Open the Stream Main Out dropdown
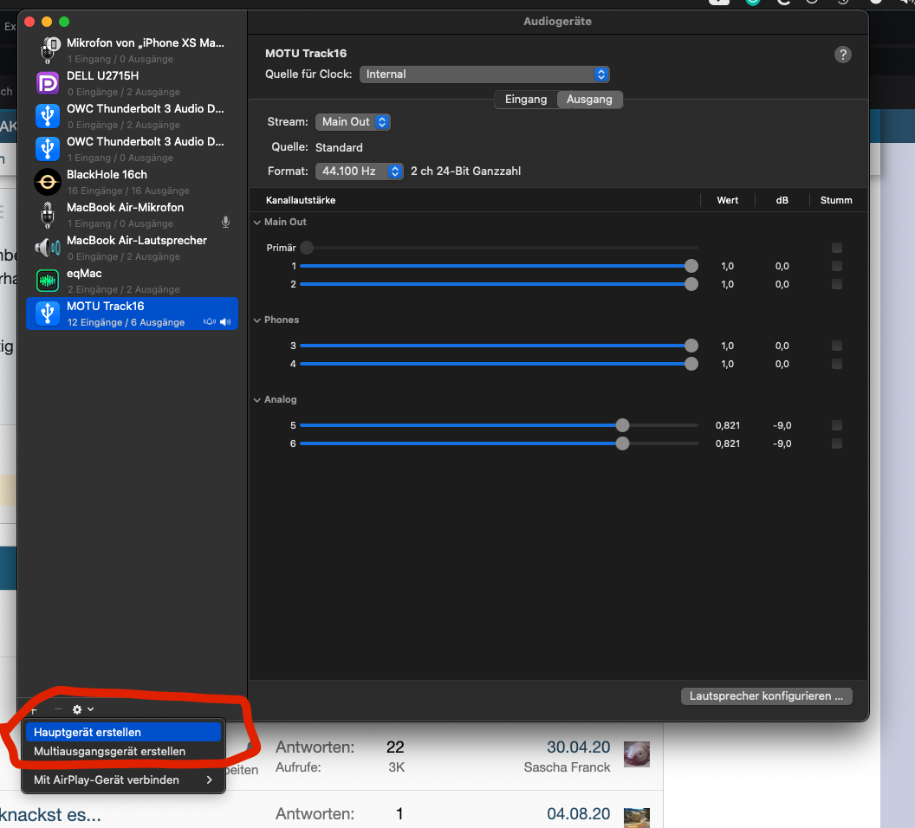Image resolution: width=915 pixels, height=828 pixels. coord(353,122)
